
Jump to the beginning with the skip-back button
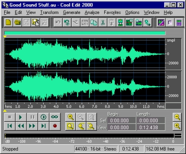(10, 126)
